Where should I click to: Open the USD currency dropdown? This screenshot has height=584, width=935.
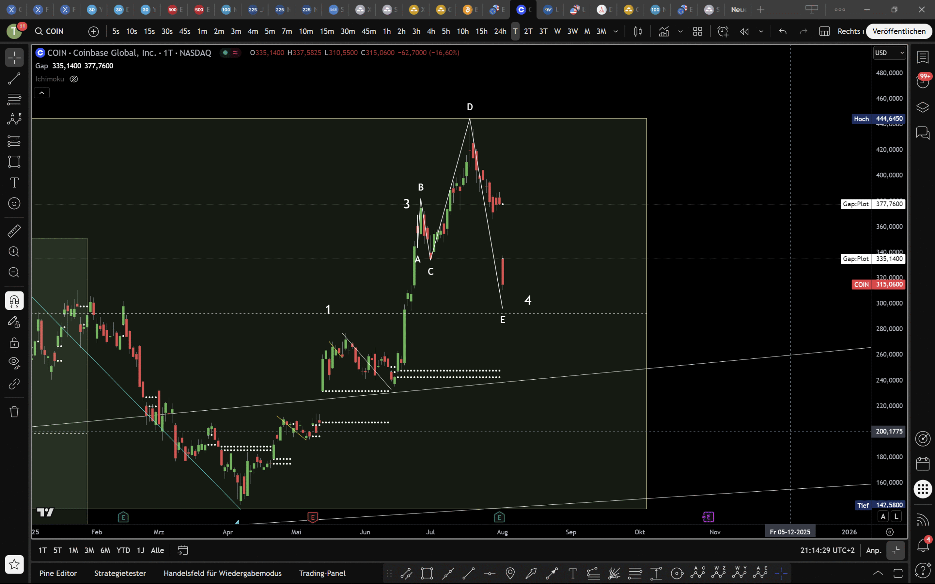(889, 53)
